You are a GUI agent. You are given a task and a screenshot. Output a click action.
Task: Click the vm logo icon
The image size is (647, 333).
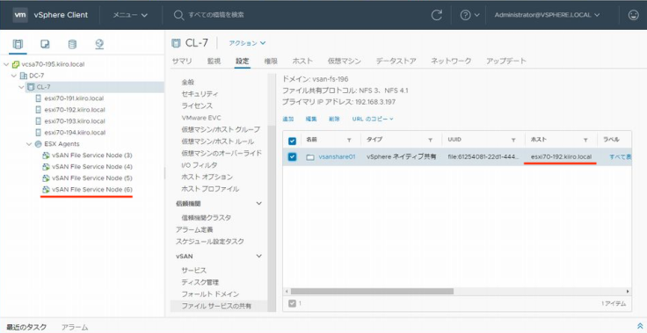(20, 15)
